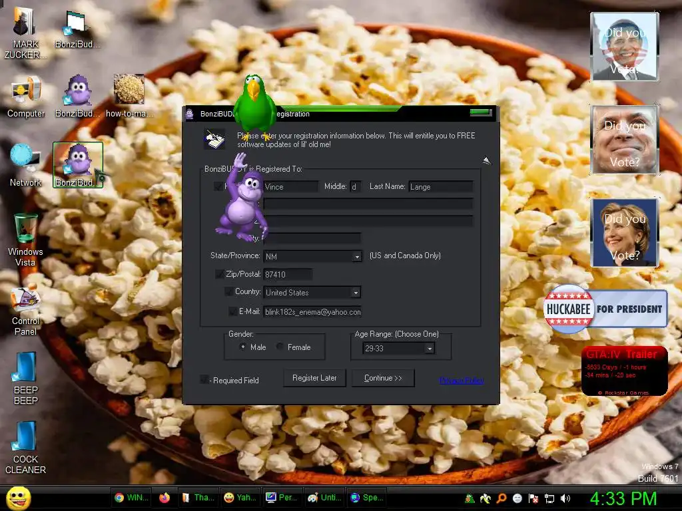Click the orange magnifier tray icon
The height and width of the screenshot is (511, 682).
501,498
